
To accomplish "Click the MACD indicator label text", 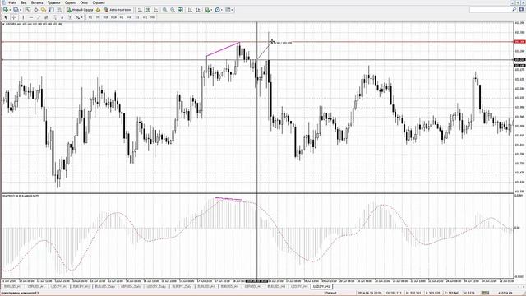I will (21, 196).
